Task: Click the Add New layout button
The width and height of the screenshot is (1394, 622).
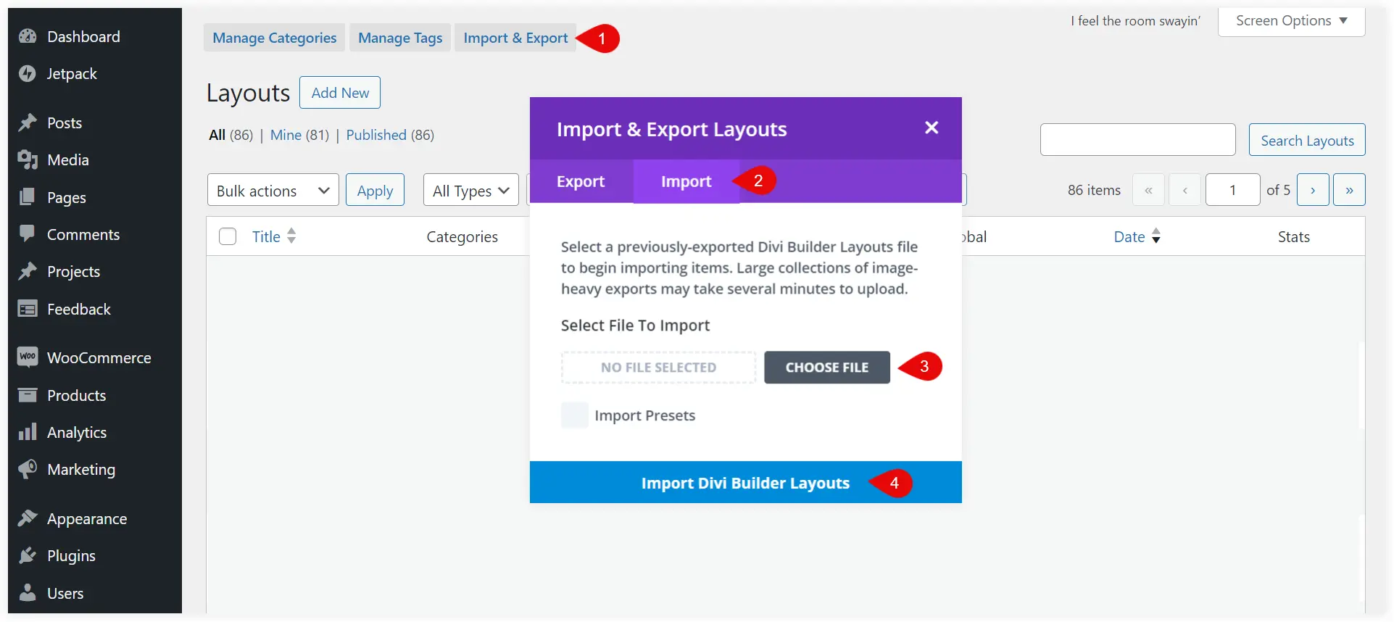Action: click(340, 93)
